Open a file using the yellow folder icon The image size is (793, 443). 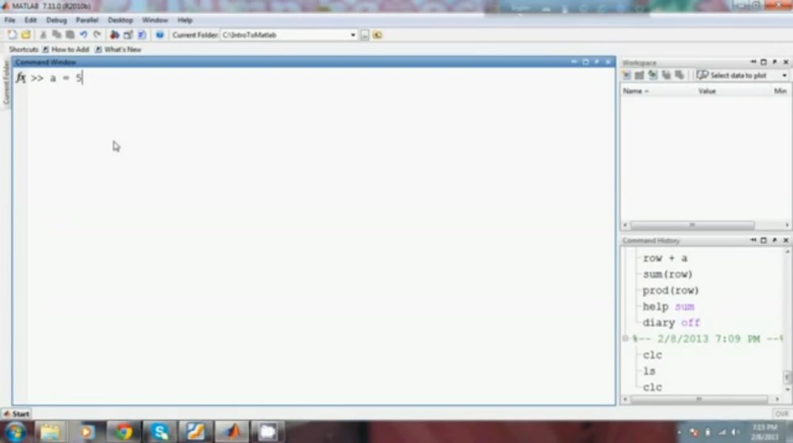pos(26,35)
